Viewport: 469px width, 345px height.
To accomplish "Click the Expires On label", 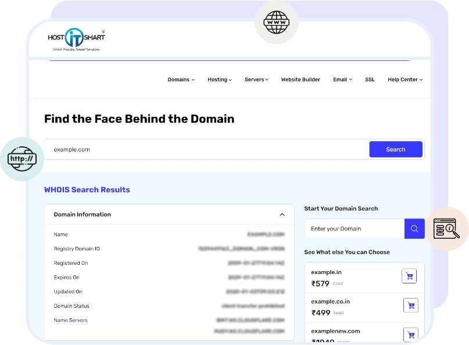I will (x=66, y=278).
